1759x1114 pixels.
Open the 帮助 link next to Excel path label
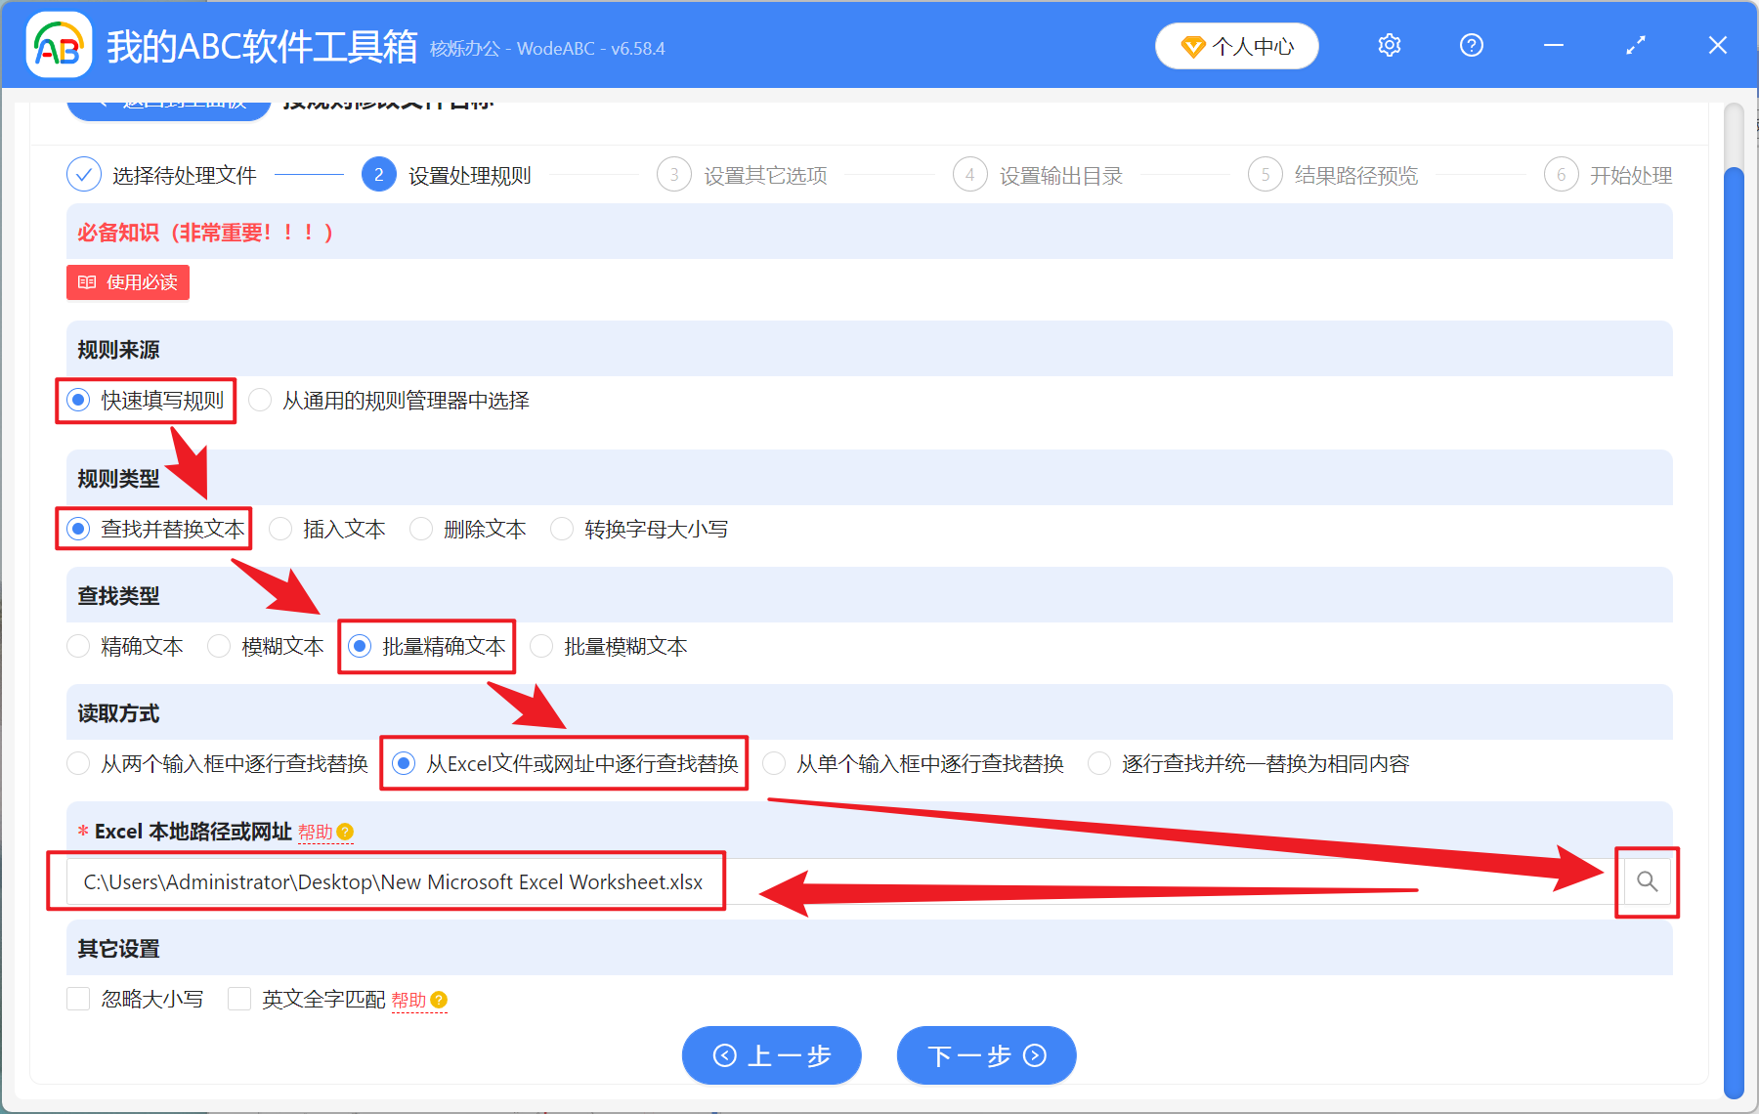[x=313, y=832]
